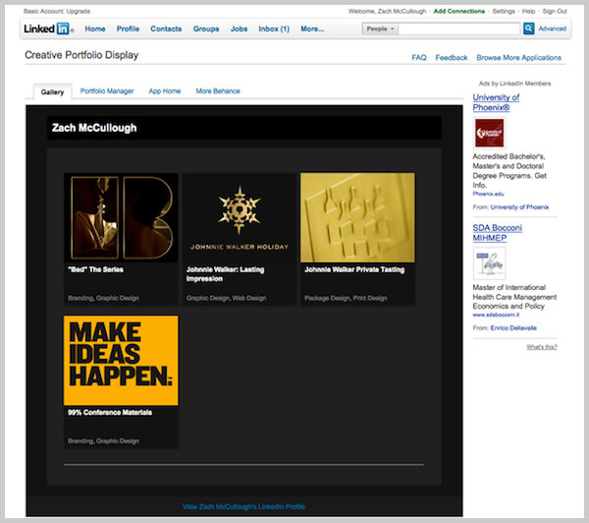Open the SDA Bocconi ad image

[x=489, y=263]
